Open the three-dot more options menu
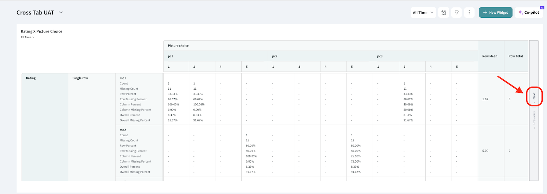This screenshot has height=194, width=547. (469, 13)
